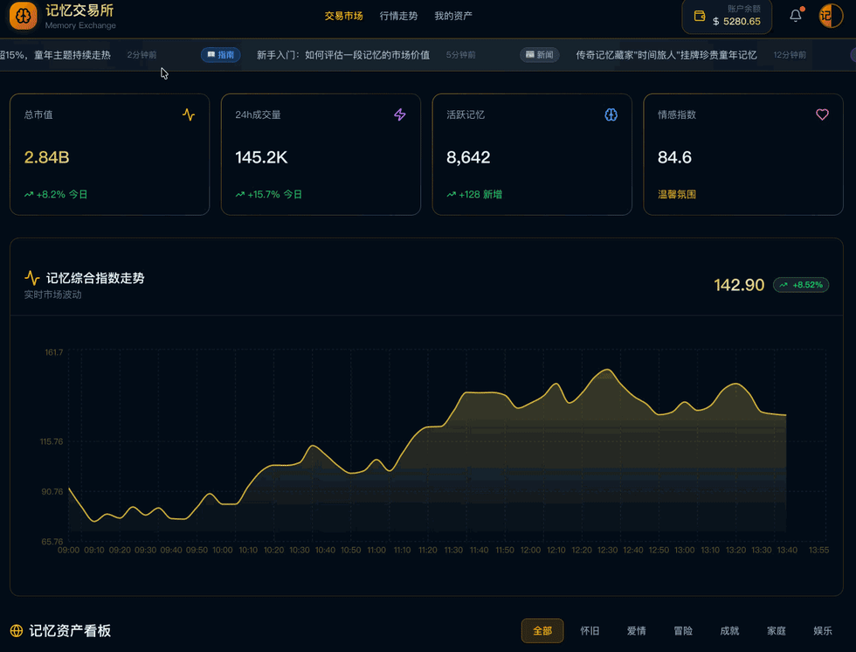Open the 传奇记忆藏家 news headline

(666, 54)
